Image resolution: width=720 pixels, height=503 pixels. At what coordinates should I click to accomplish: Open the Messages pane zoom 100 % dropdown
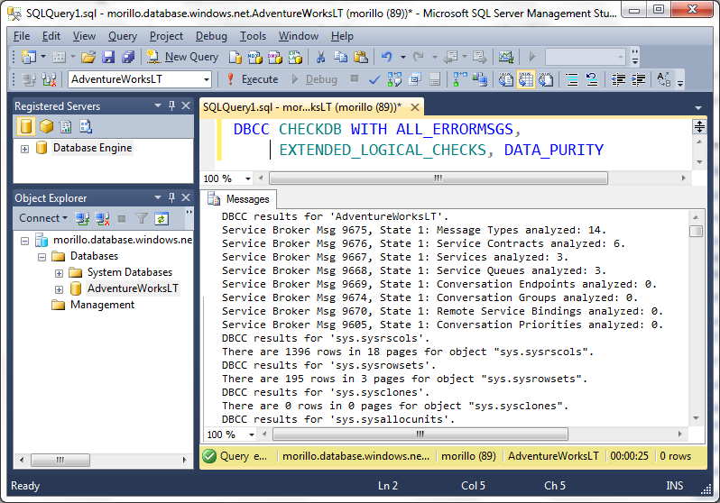(252, 434)
